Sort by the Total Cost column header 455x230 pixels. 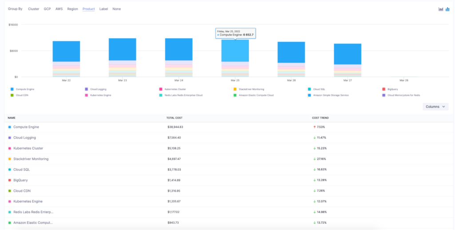click(174, 118)
